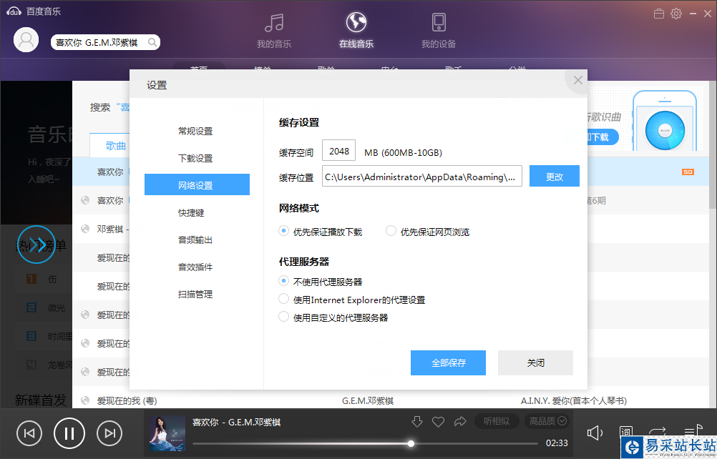Viewport: 717px width, 459px height.
Task: Click the phone app promo image
Action: pos(665,121)
